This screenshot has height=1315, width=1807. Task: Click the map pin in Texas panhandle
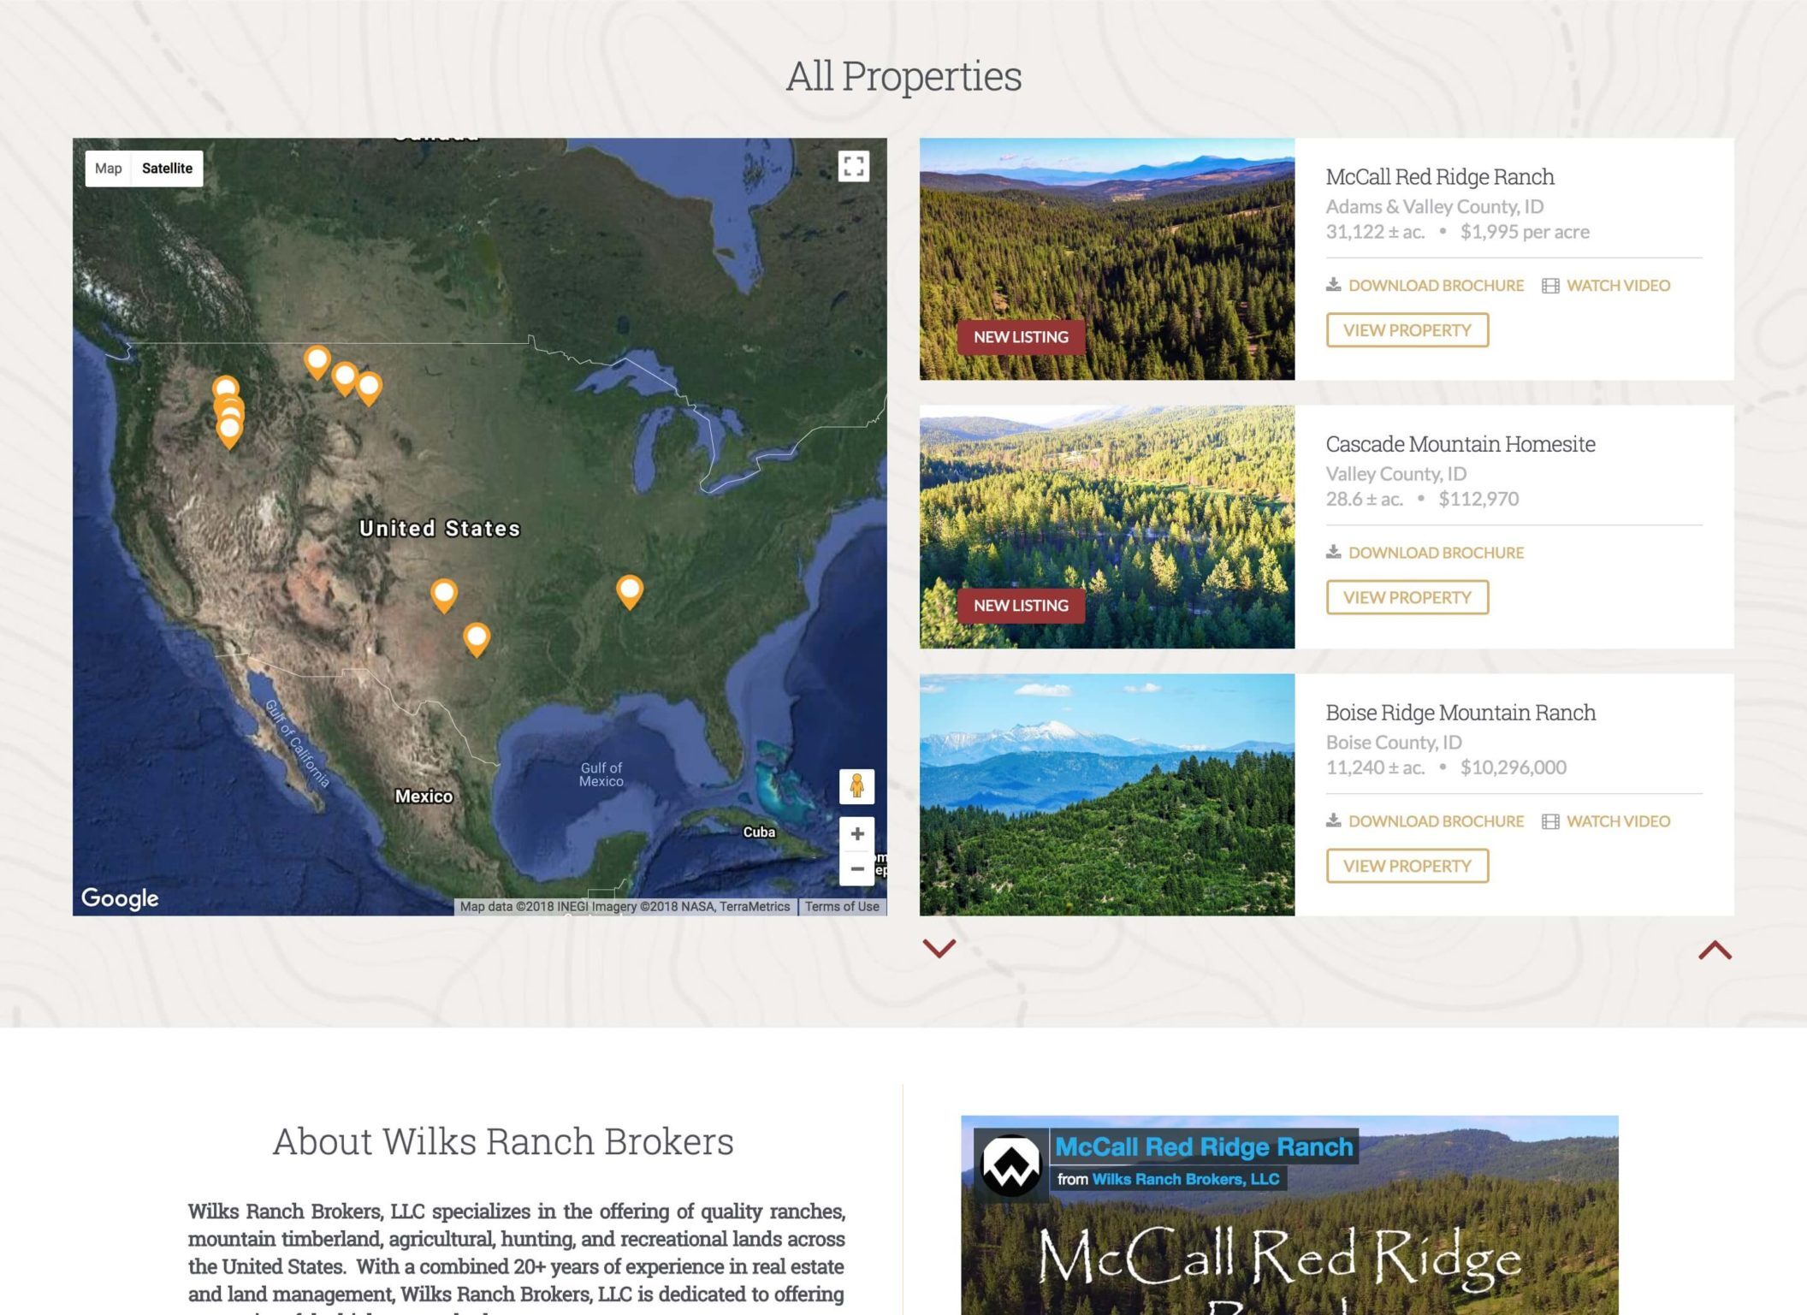pos(444,592)
